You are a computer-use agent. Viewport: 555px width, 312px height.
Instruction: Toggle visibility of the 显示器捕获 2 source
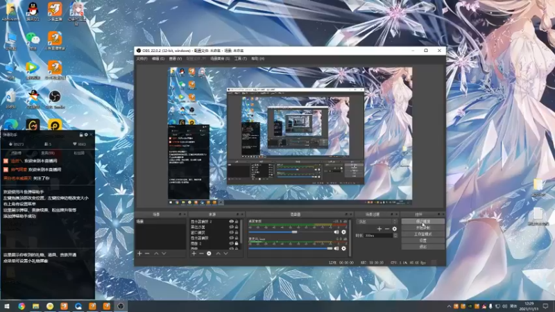point(231,221)
